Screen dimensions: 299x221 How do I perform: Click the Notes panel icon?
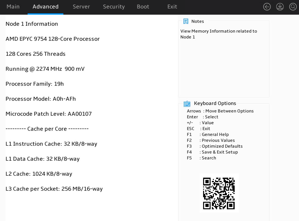186,21
